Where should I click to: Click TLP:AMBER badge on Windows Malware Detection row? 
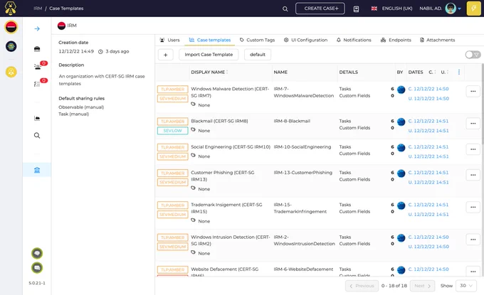point(172,89)
